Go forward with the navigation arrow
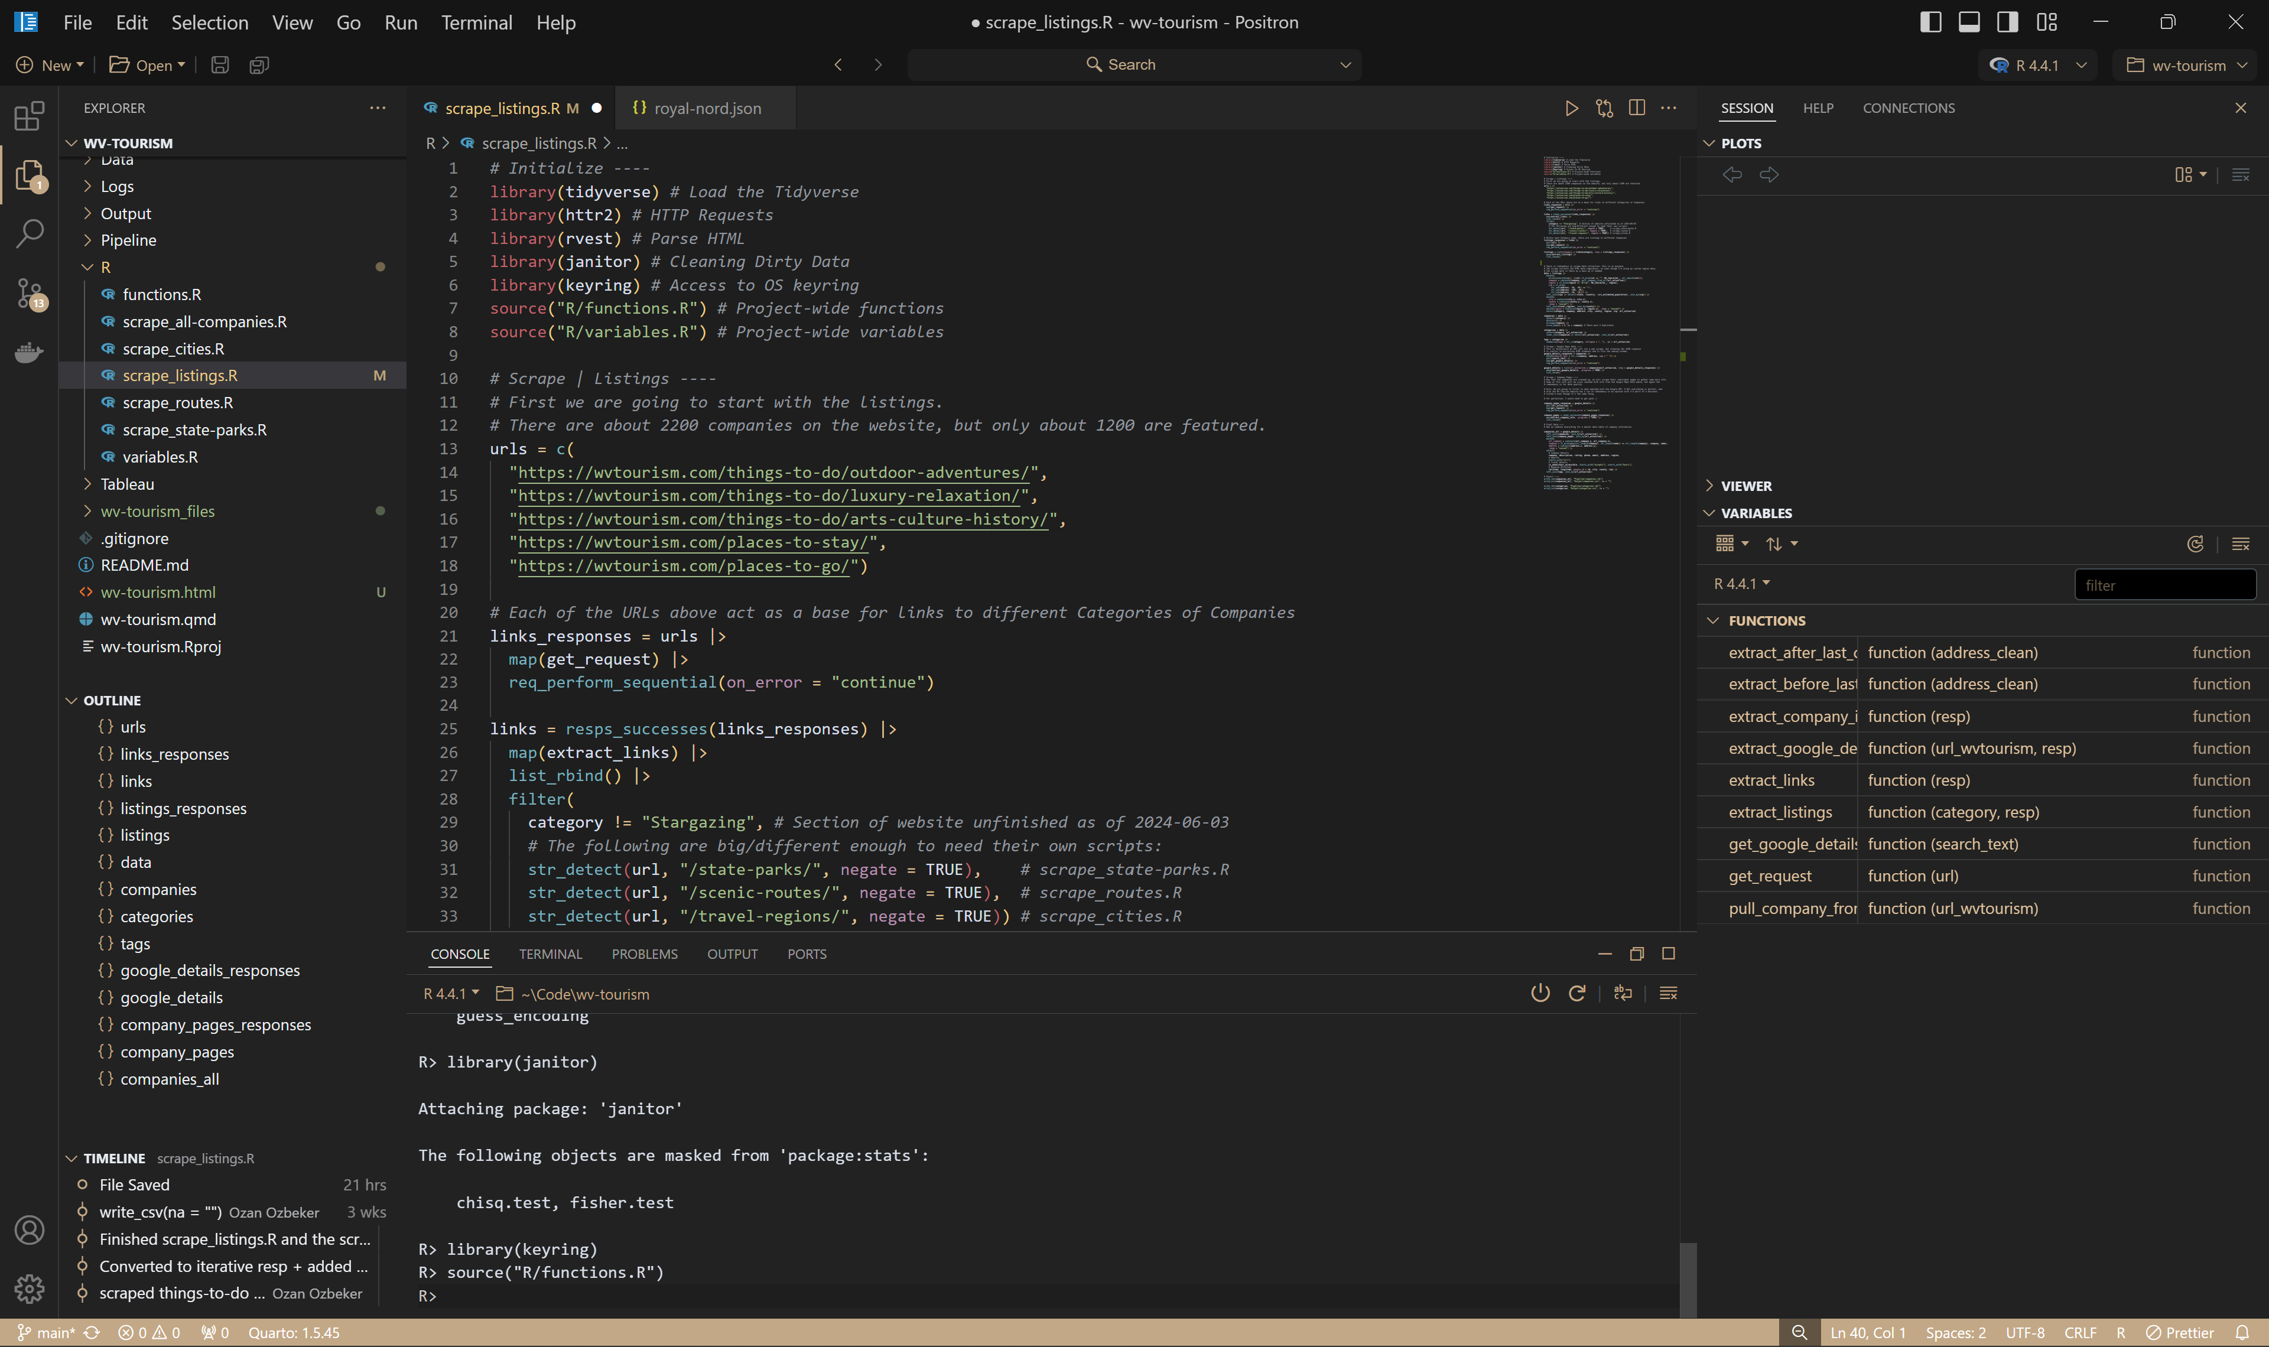This screenshot has height=1347, width=2269. tap(877, 64)
